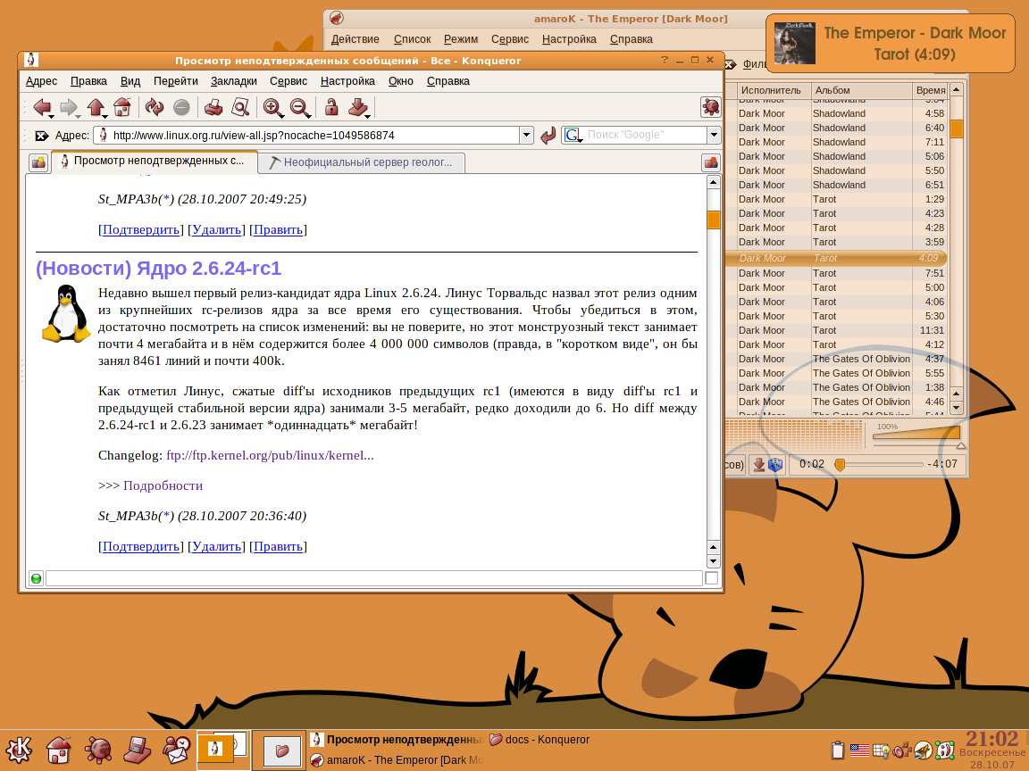Click the Konqueror page scrollbar thumb
Screen dimensions: 1029x771
point(714,220)
